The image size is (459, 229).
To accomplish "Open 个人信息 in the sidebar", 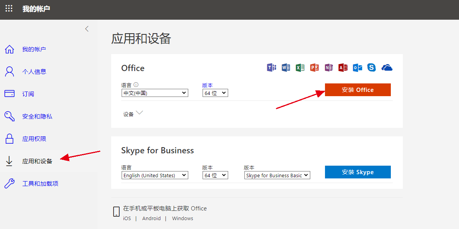I will pyautogui.click(x=34, y=71).
